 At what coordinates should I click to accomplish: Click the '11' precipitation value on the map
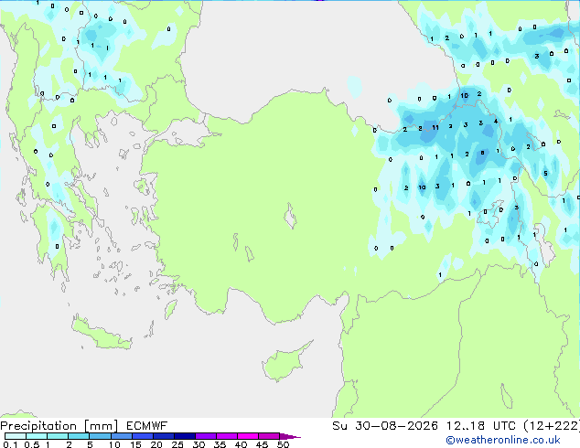point(435,127)
